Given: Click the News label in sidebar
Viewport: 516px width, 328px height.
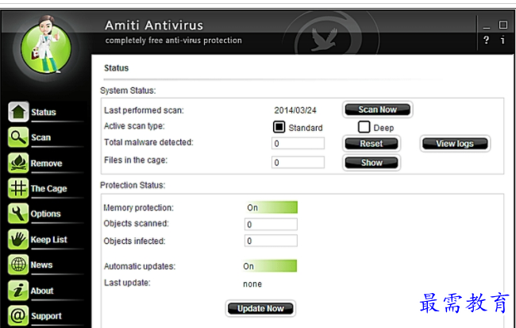Looking at the screenshot, I should [x=41, y=264].
